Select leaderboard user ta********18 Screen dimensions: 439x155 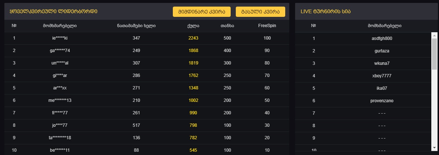point(60,138)
